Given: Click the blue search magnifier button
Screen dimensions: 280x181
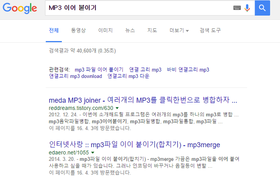Looking at the screenshot, I should (262, 8).
